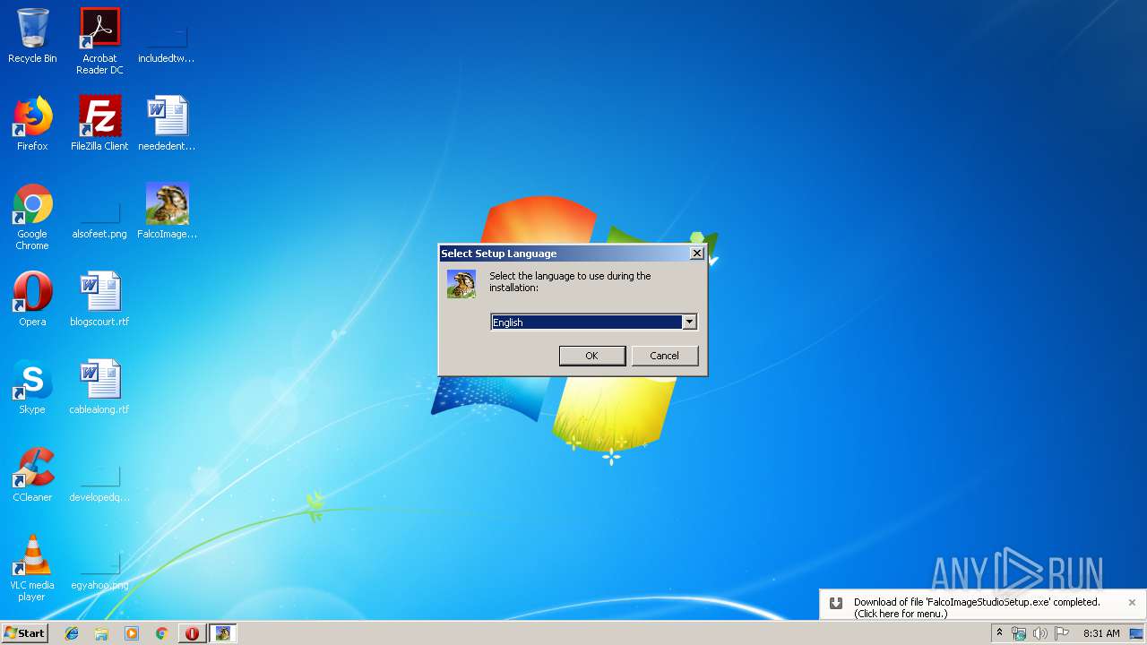Open the Recycle Bin desktop icon
This screenshot has width=1147, height=645.
(x=32, y=37)
